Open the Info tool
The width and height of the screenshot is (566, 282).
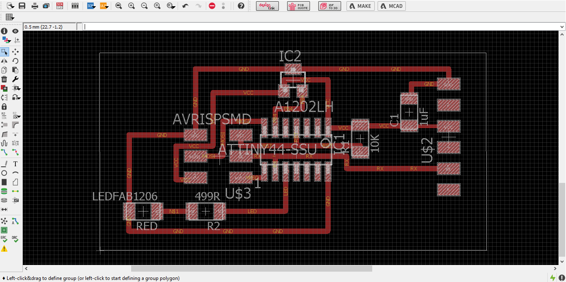tap(4, 31)
